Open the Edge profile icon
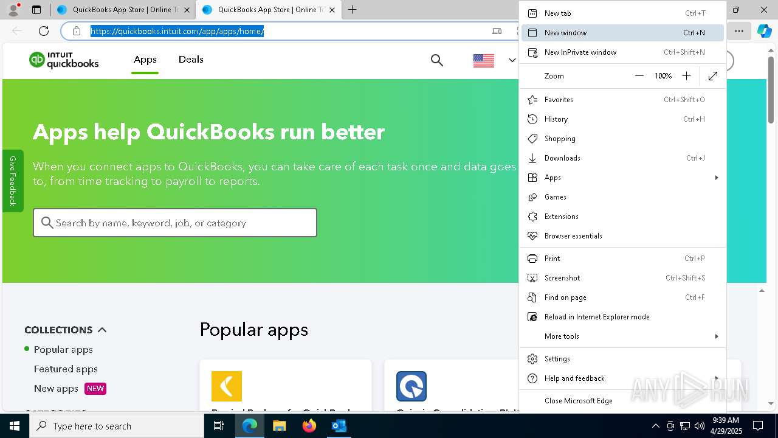778x438 pixels. tap(13, 10)
